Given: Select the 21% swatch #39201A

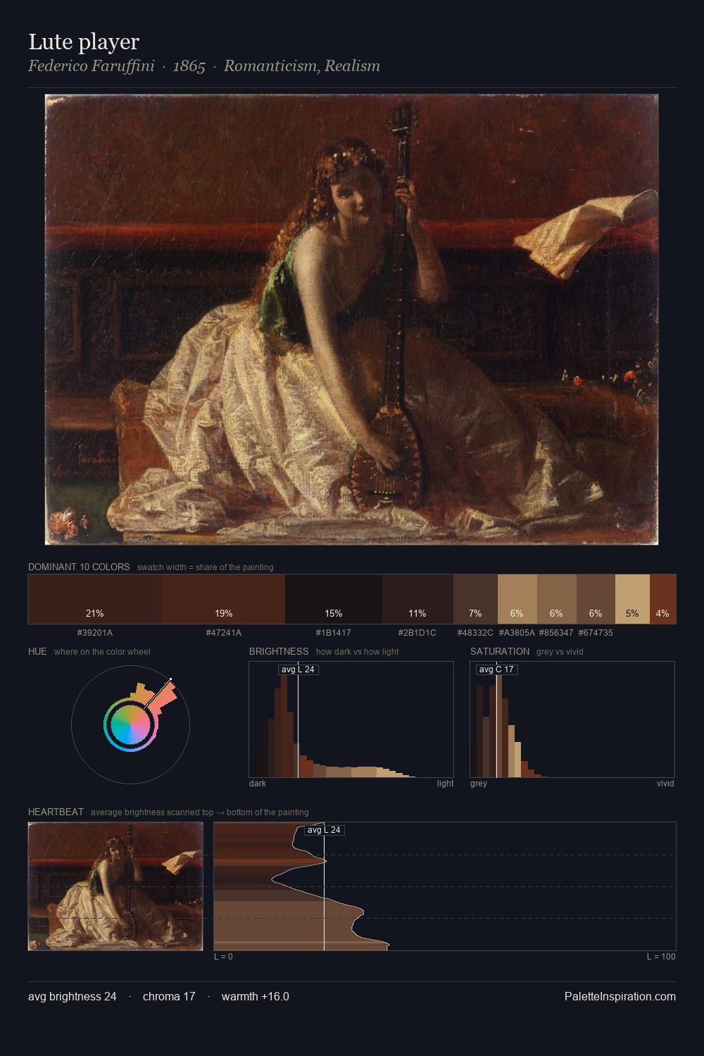Looking at the screenshot, I should point(95,599).
